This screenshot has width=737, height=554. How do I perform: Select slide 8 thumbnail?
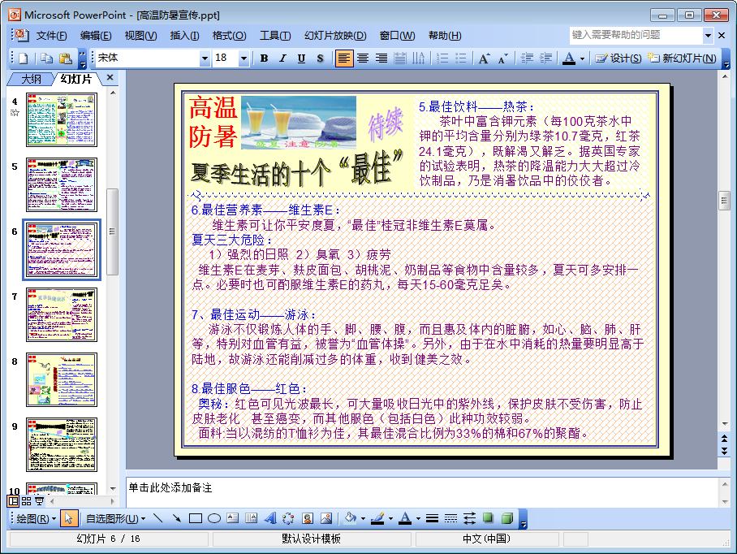(62, 379)
